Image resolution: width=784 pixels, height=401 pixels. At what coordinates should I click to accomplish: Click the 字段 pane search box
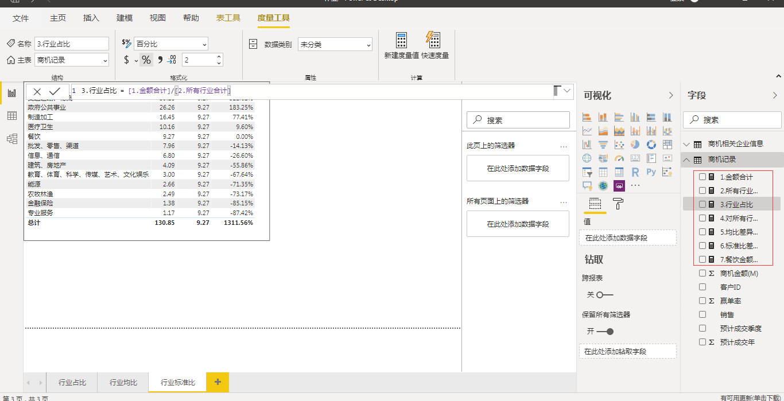[732, 120]
